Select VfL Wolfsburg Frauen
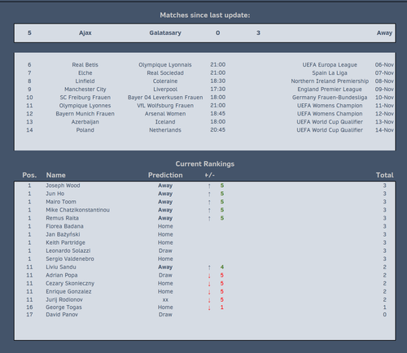 (x=165, y=106)
